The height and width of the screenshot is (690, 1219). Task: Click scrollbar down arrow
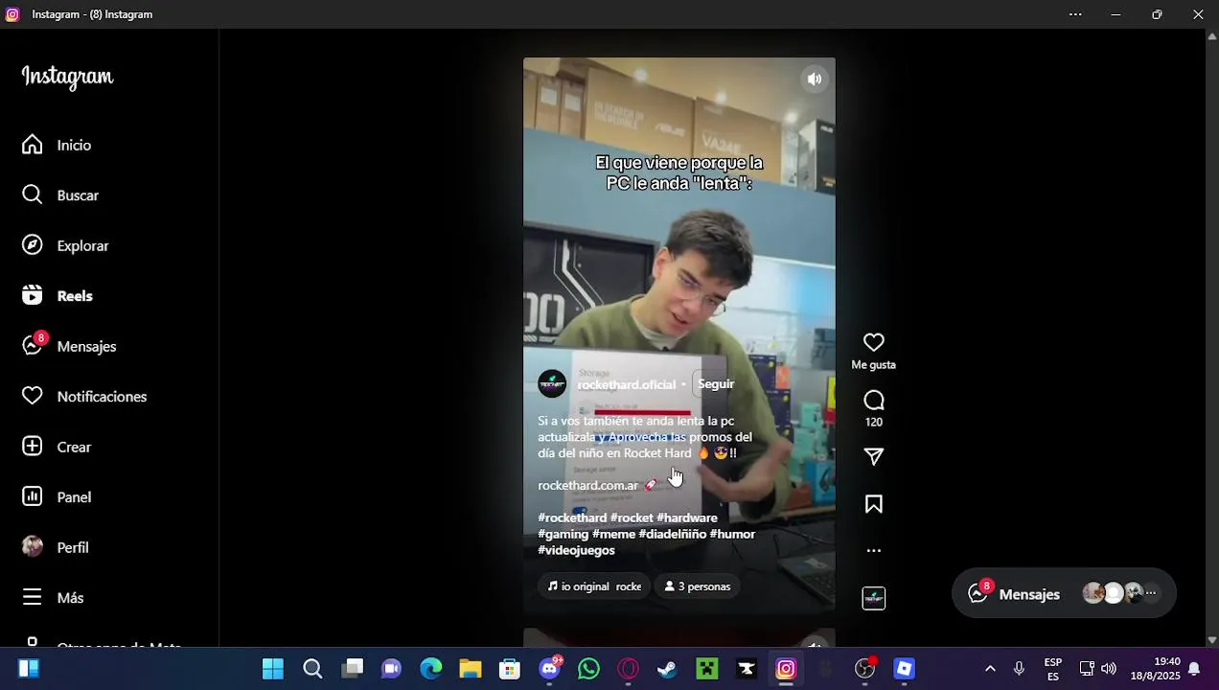[x=1211, y=639]
